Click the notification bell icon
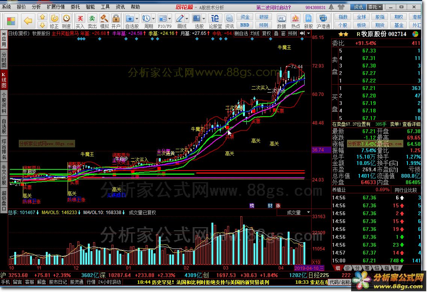 click(331, 7)
